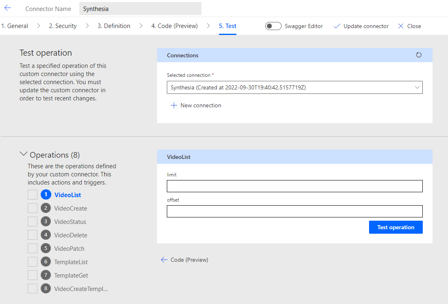Switch to the 2. Security tab
This screenshot has height=304, width=448.
tap(63, 26)
